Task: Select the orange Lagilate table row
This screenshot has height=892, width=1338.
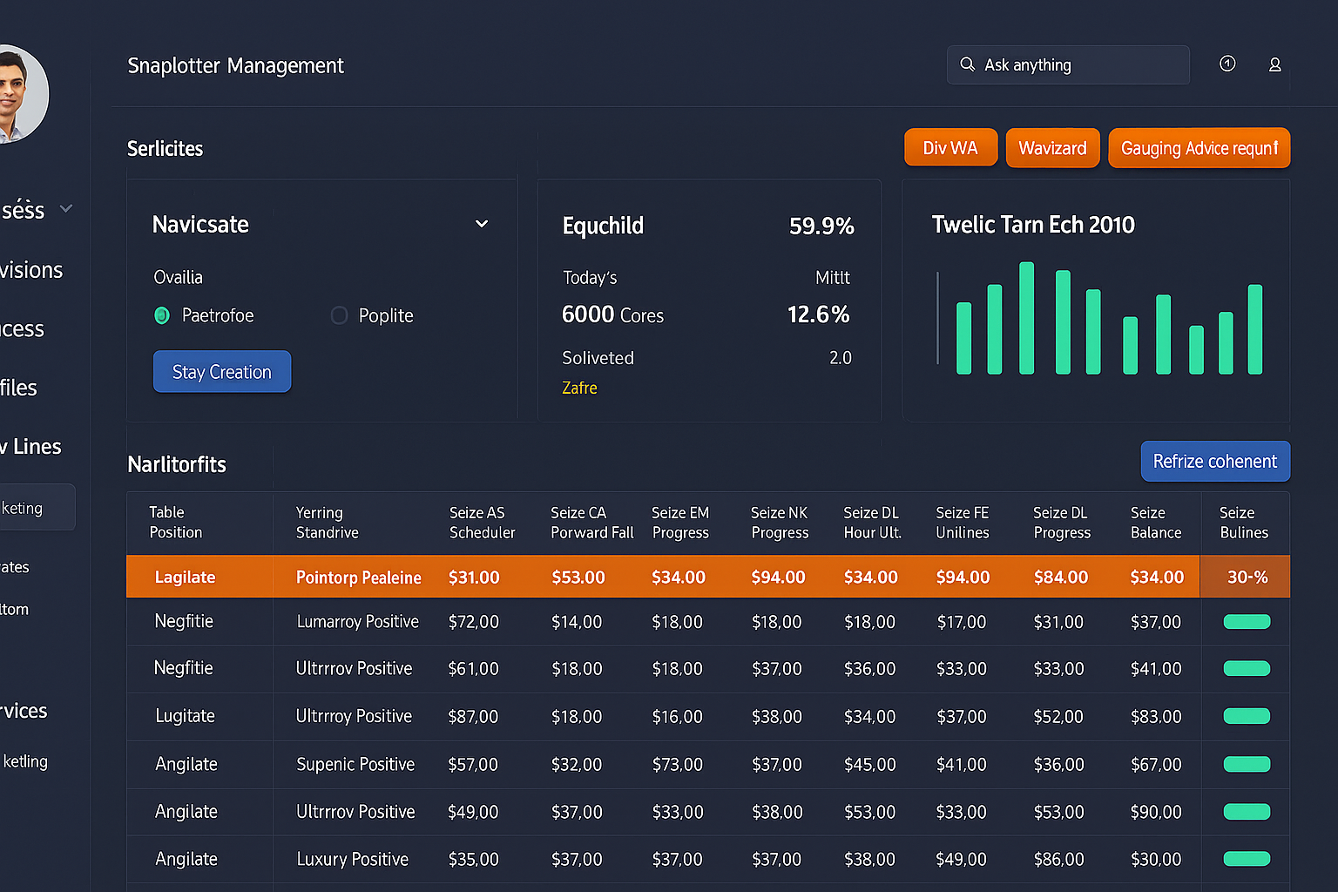Action: (x=610, y=577)
